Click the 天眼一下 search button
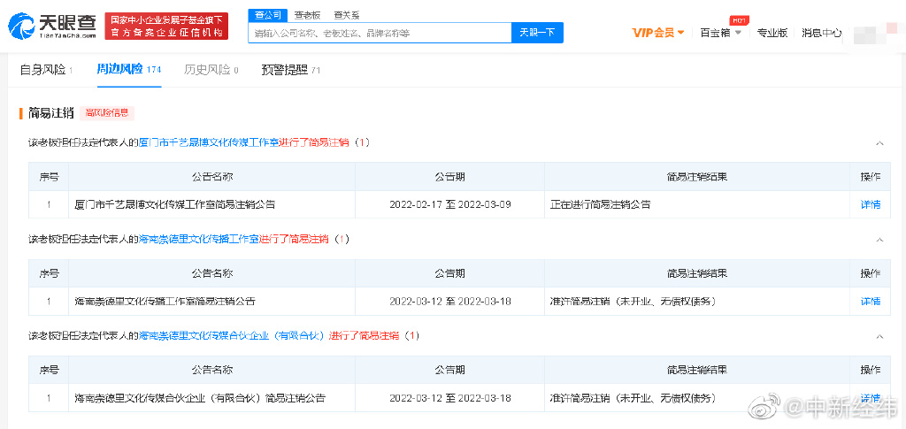Image resolution: width=906 pixels, height=429 pixels. [537, 33]
